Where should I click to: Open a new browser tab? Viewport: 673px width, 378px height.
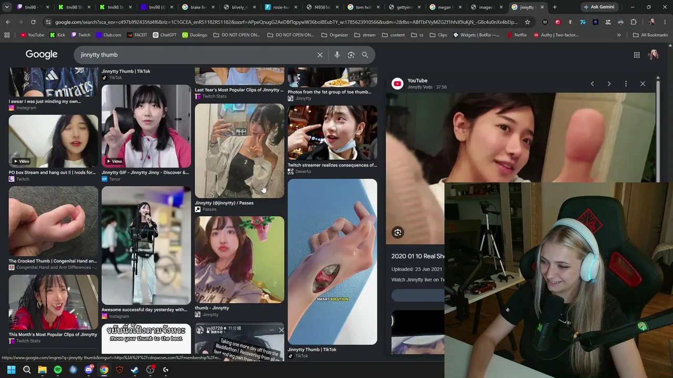(555, 7)
